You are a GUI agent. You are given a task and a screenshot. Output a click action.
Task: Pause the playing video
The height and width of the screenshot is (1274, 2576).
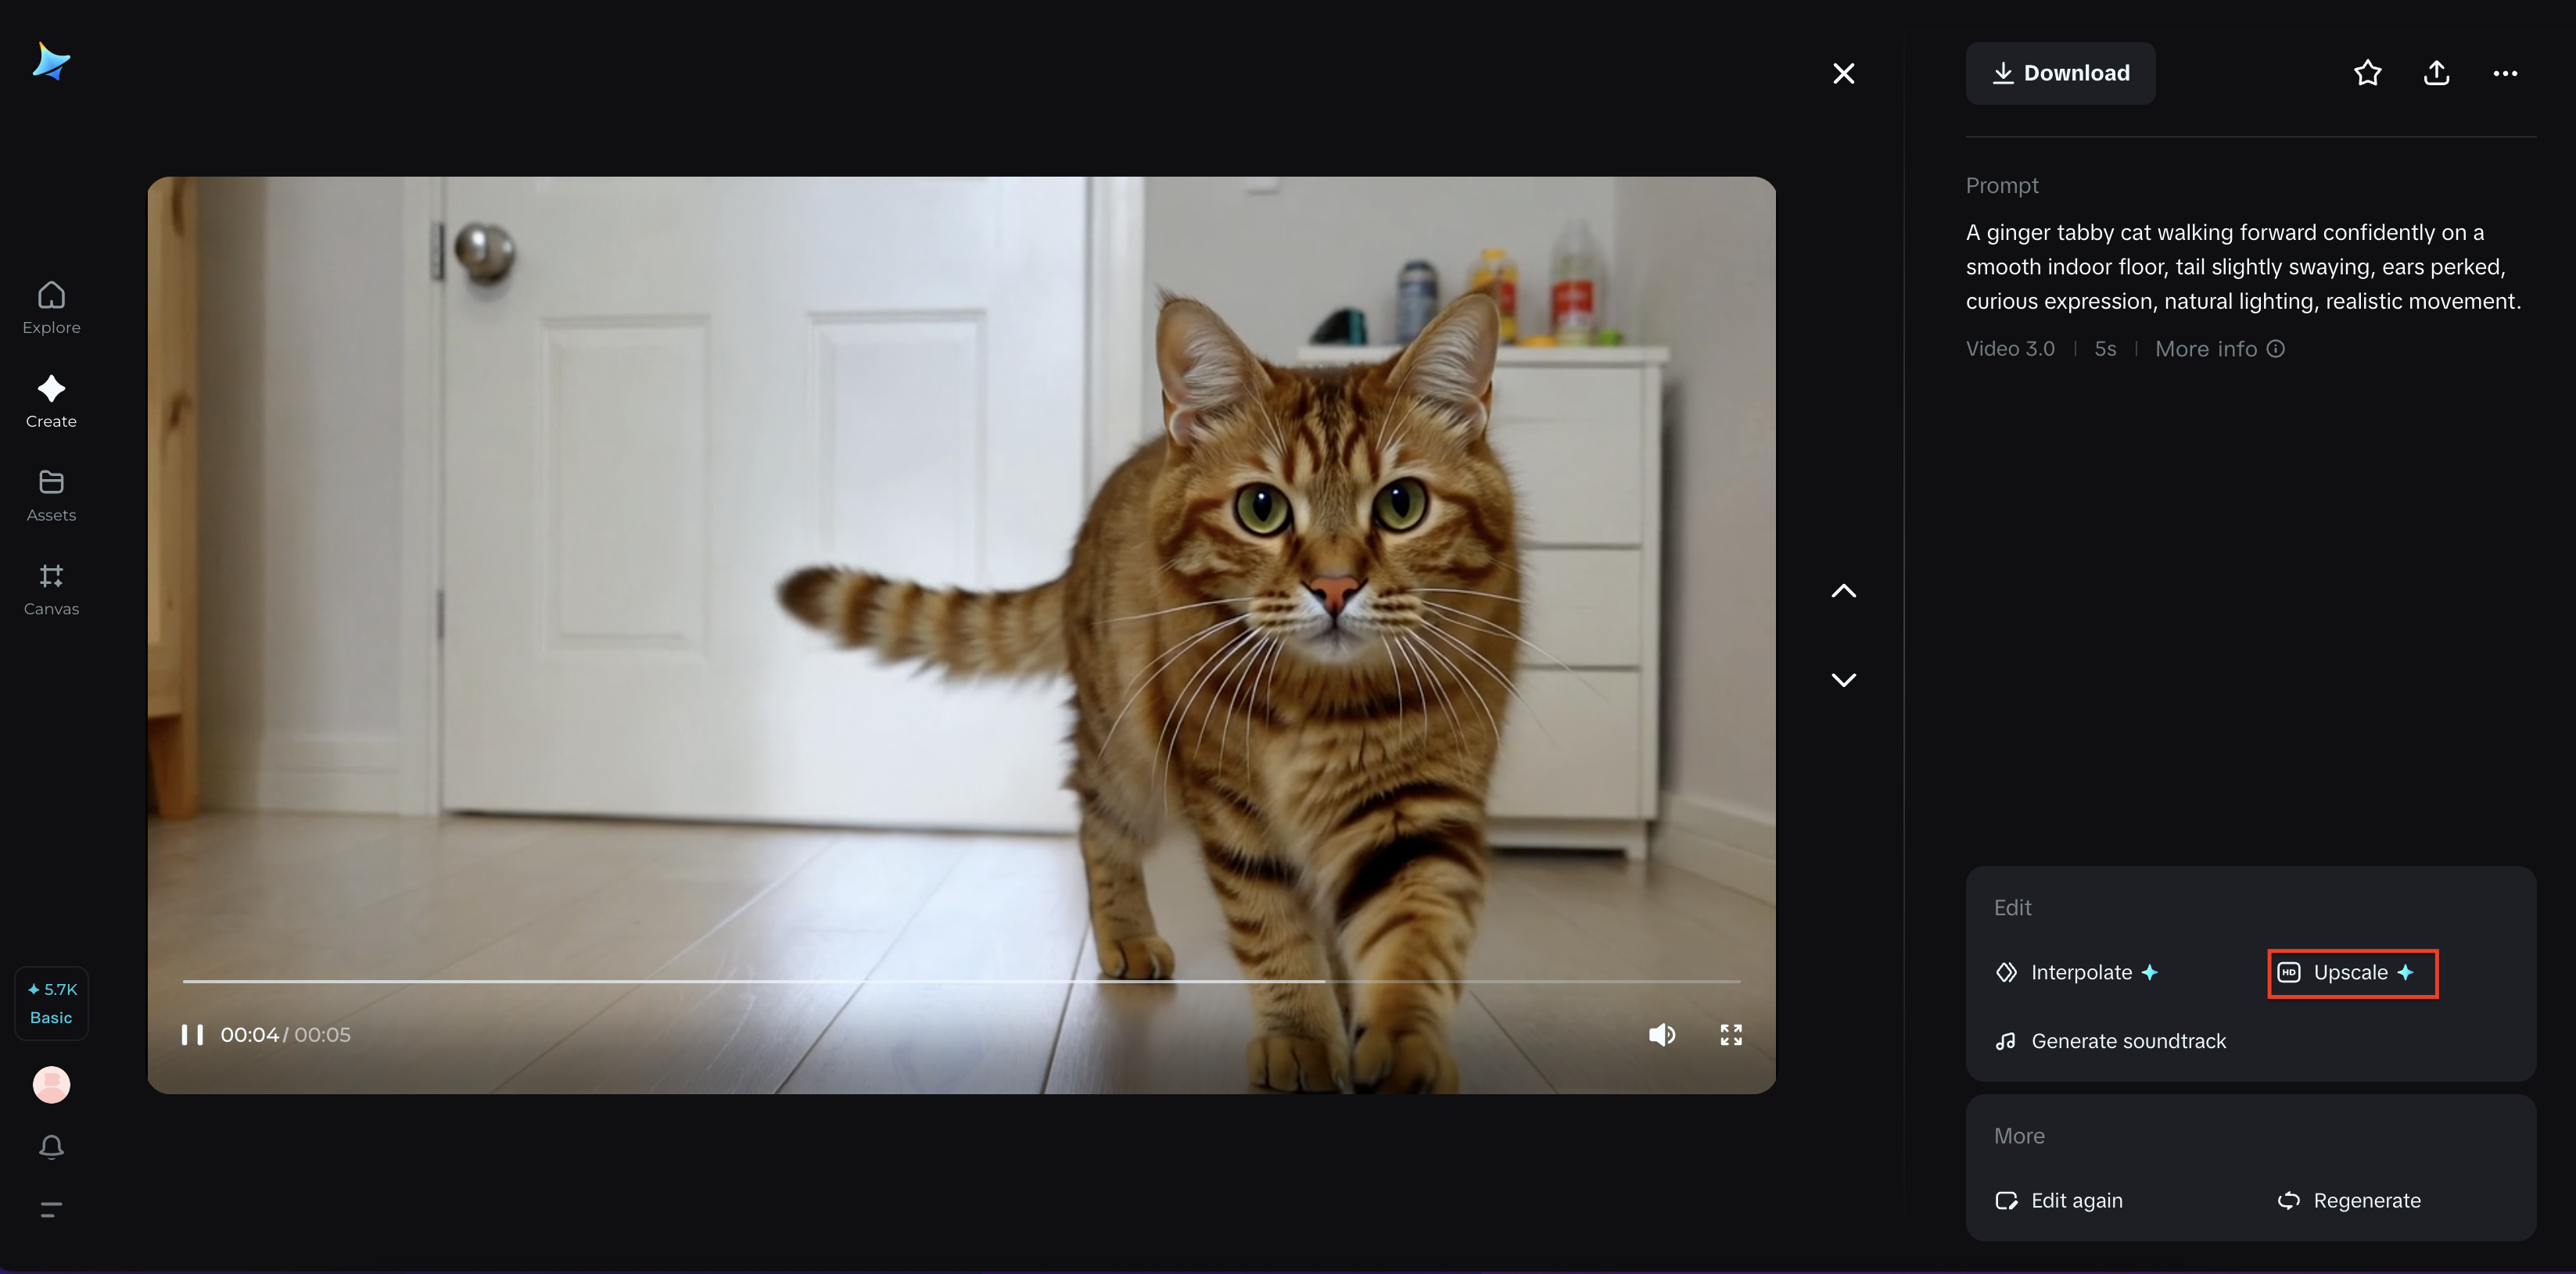[x=192, y=1034]
